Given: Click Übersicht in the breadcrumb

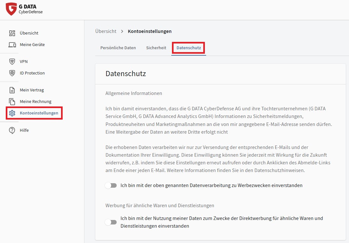Looking at the screenshot, I should pyautogui.click(x=105, y=31).
